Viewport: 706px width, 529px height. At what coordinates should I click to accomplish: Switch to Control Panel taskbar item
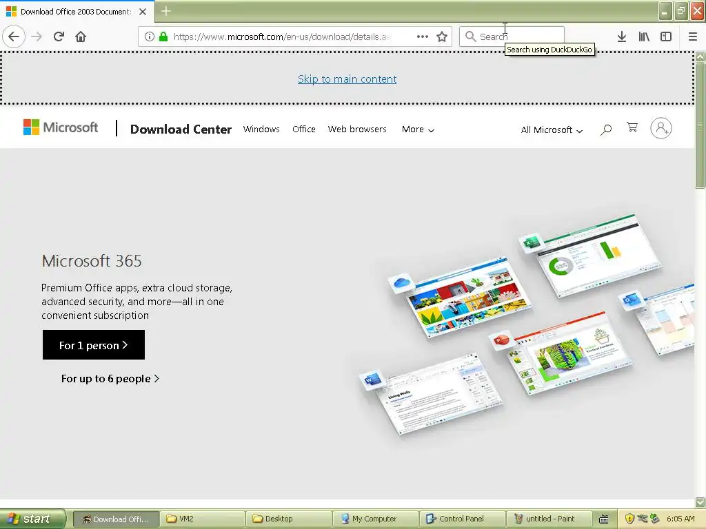[x=462, y=519]
